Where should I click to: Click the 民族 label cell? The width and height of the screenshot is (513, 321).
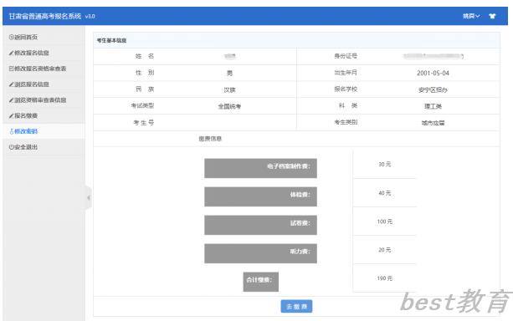144,89
